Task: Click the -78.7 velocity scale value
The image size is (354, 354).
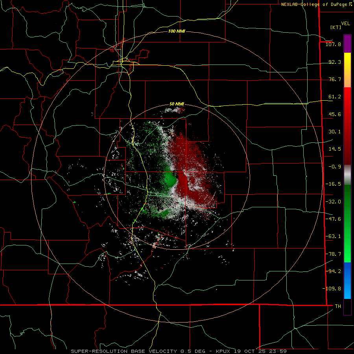Action: pyautogui.click(x=333, y=254)
